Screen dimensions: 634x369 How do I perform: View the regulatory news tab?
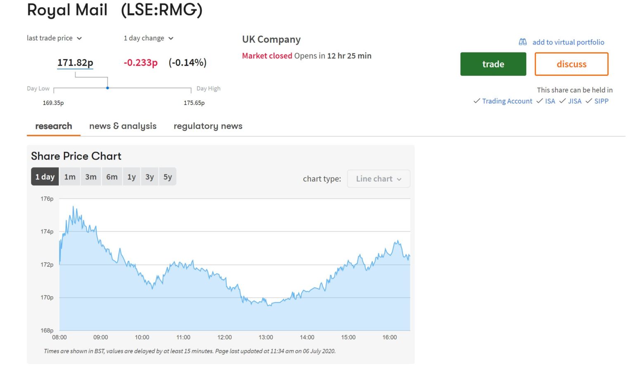tap(208, 126)
